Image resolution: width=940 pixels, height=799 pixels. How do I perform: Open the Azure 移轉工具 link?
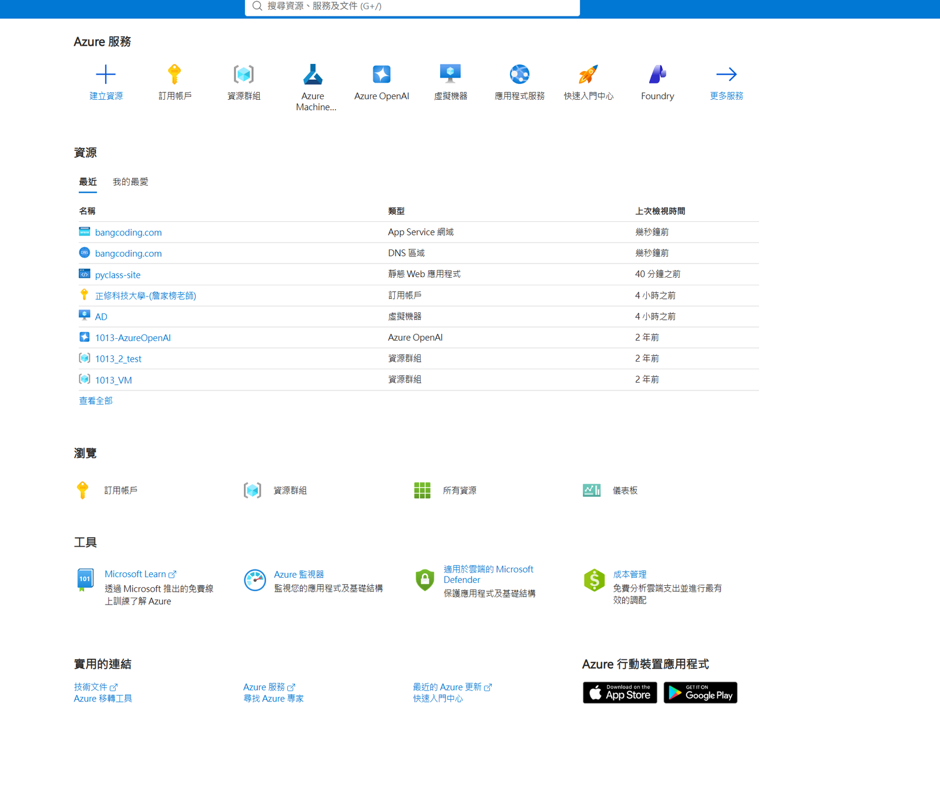tap(103, 699)
